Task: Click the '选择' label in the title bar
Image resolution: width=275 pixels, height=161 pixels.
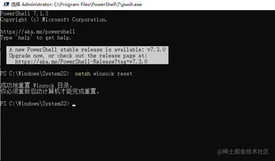Action: click(x=16, y=5)
